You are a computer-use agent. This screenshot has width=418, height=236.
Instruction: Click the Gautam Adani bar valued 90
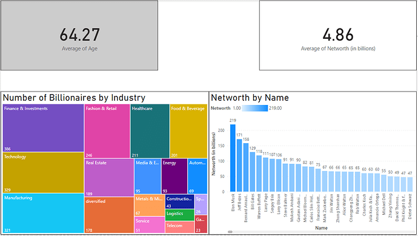tap(298, 178)
